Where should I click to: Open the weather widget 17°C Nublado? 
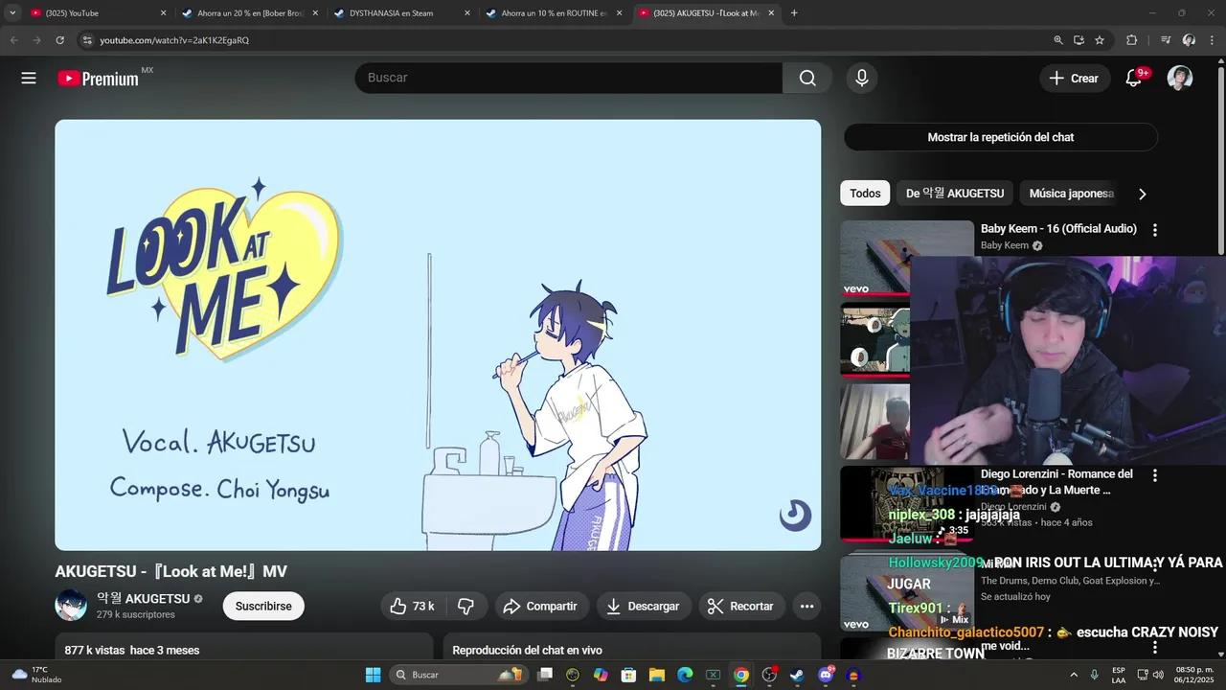tap(36, 675)
